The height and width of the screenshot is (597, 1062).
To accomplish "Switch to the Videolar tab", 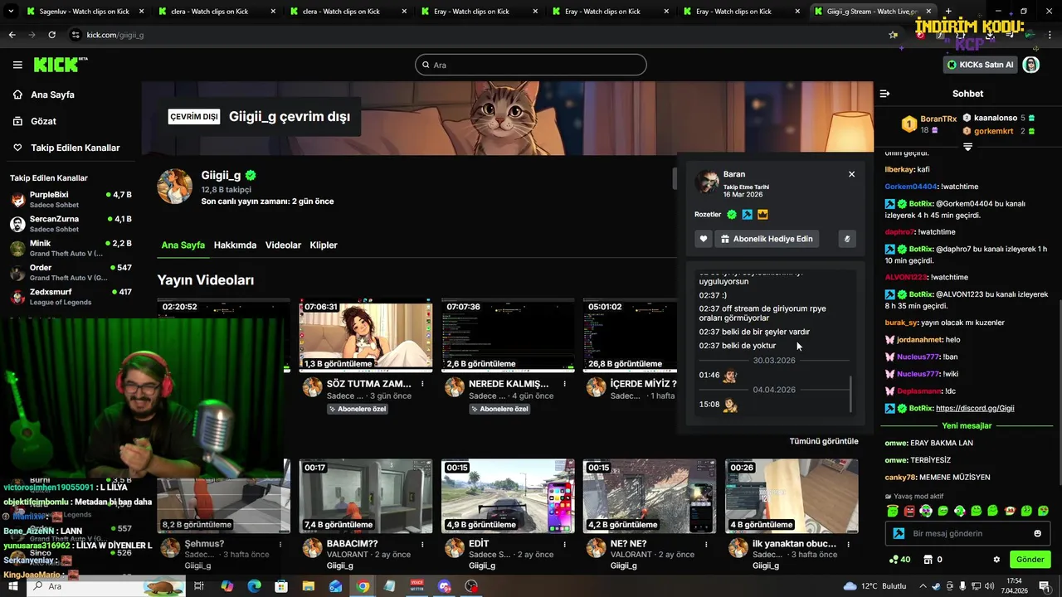I will point(283,245).
